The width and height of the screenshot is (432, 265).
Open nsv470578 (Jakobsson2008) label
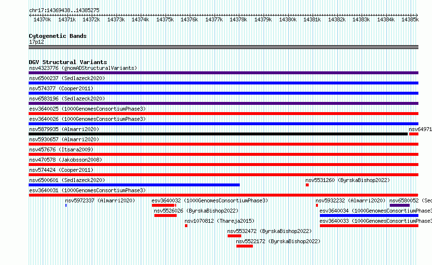click(x=66, y=160)
